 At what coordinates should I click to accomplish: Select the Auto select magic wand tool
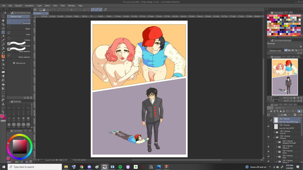click(x=3, y=36)
